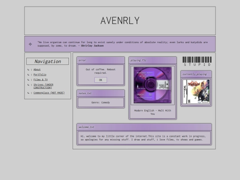Click the 'Genre: Comedy' note text
The width and height of the screenshot is (240, 180).
pos(100,102)
